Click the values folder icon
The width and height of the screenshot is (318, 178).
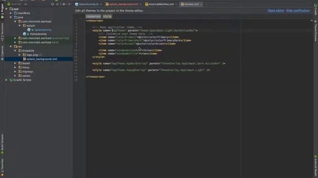coord(20,76)
